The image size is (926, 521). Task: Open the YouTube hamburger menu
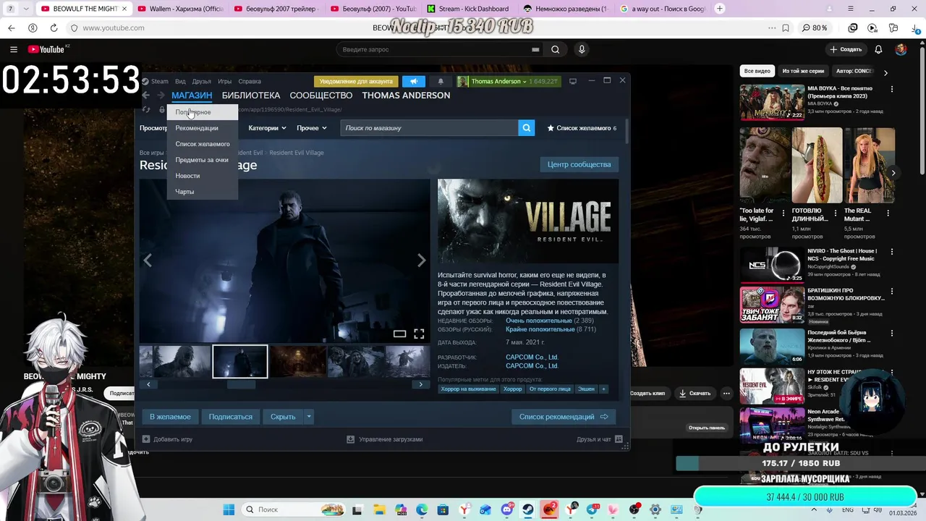(14, 49)
